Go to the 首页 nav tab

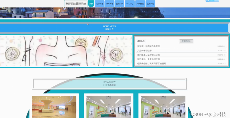(91, 4)
